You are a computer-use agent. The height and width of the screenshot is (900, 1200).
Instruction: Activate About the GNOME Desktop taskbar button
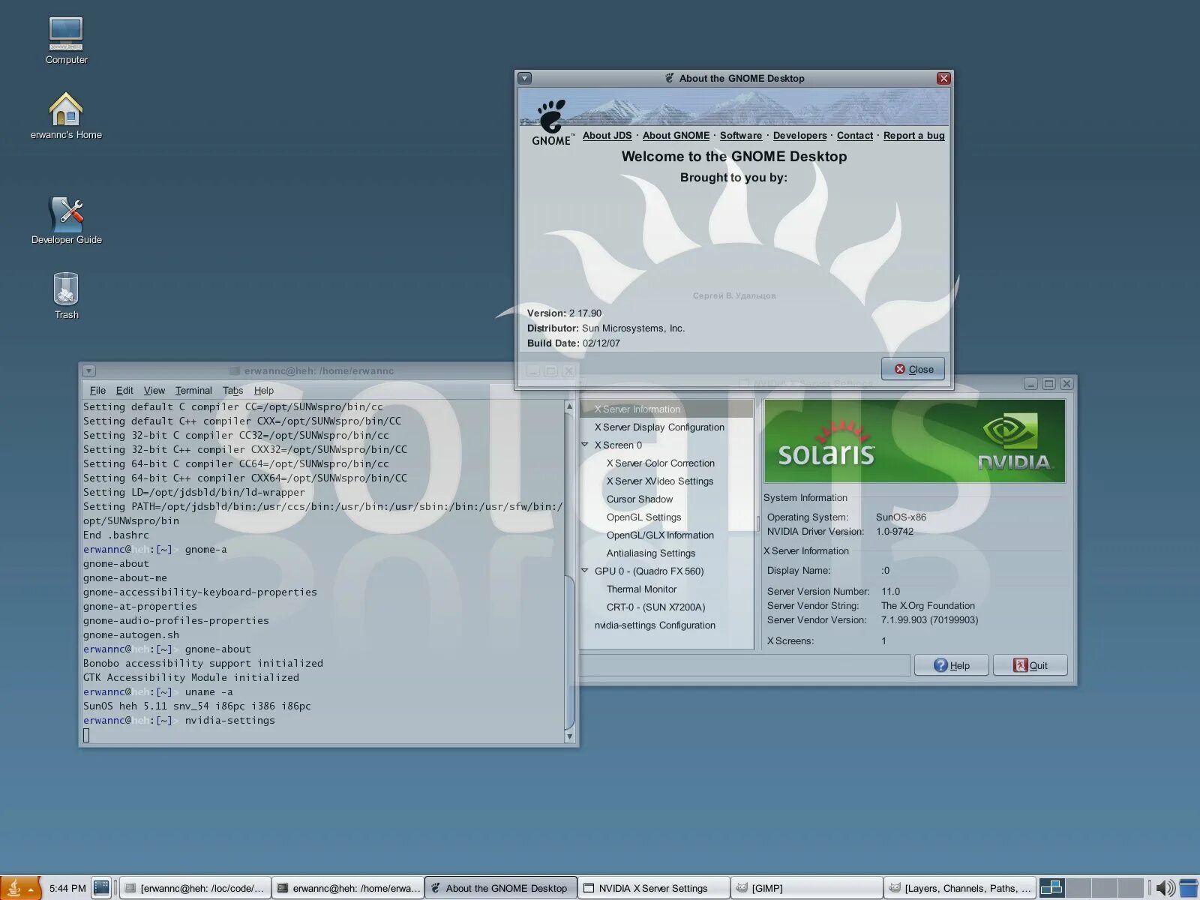coord(501,888)
